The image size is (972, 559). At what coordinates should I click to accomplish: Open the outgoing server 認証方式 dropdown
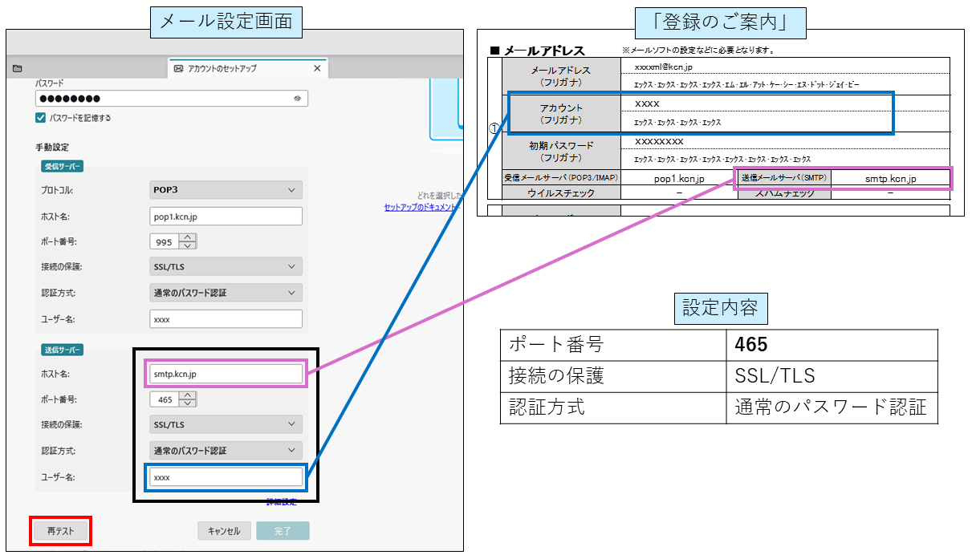225,450
